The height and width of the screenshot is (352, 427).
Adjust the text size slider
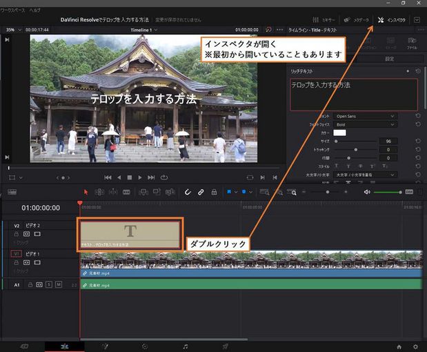(355, 141)
